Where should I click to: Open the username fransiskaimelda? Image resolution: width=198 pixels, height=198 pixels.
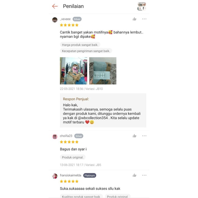tap(71, 175)
